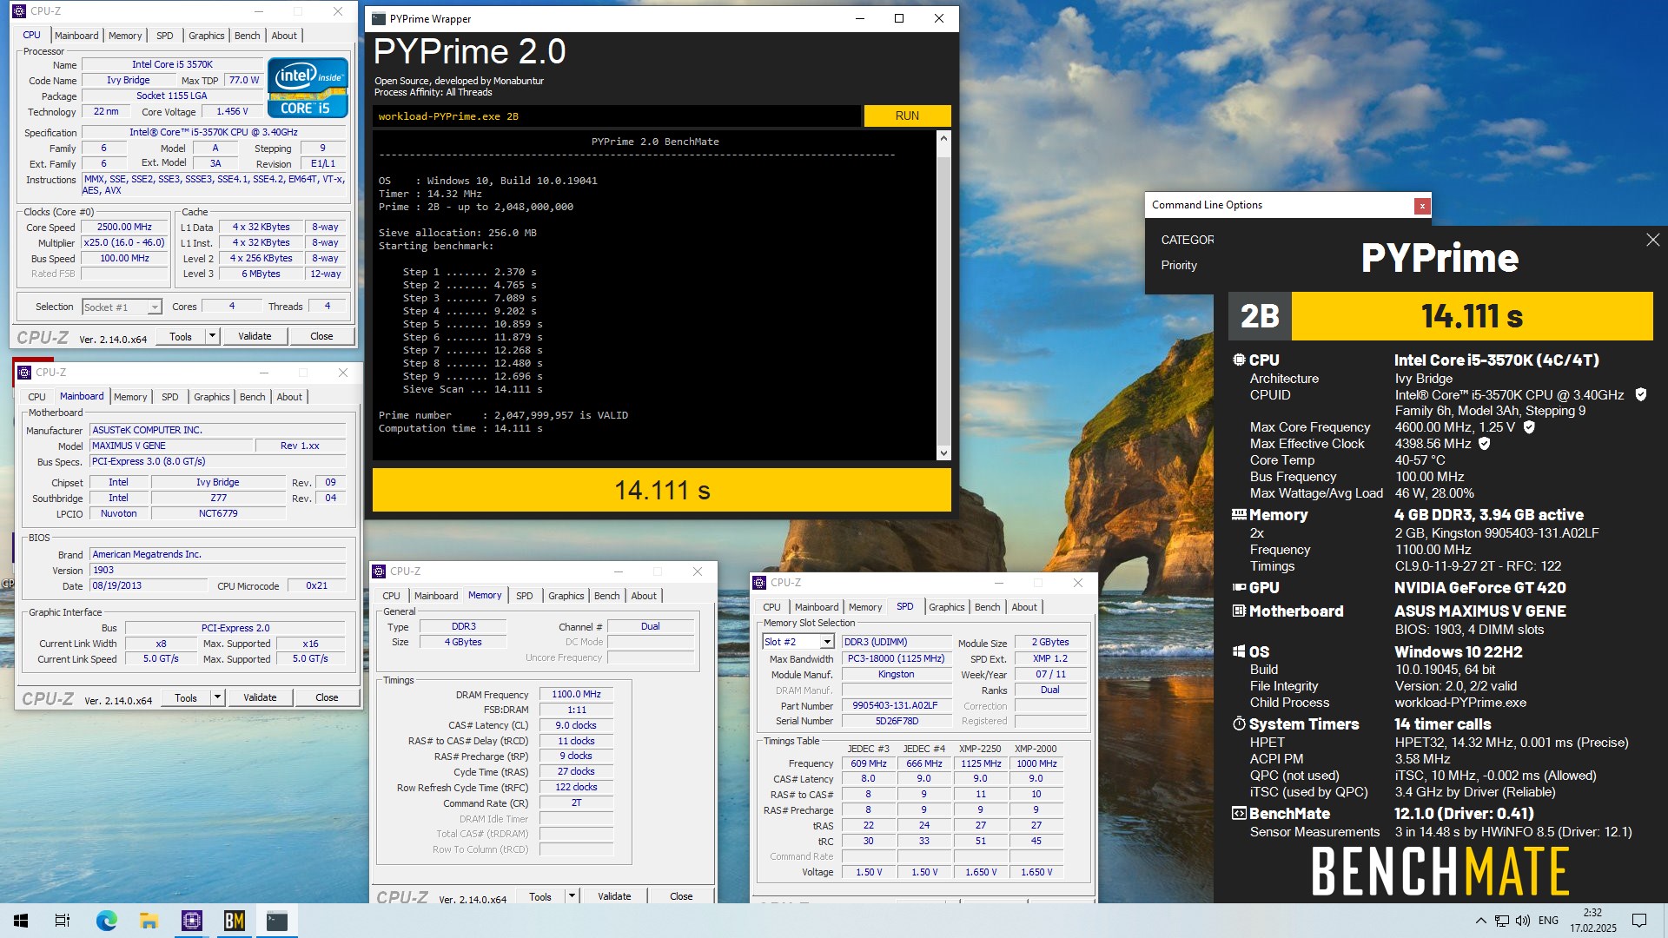This screenshot has height=938, width=1668.
Task: Click the MAXIMUS V GENE model field
Action: click(x=171, y=446)
